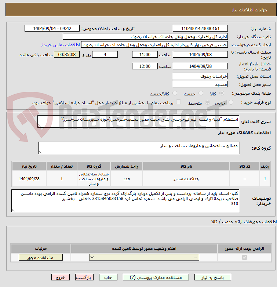Screen dimensions: 277x287
Task: Click the استان محل تحویل field
Action: tap(200, 76)
